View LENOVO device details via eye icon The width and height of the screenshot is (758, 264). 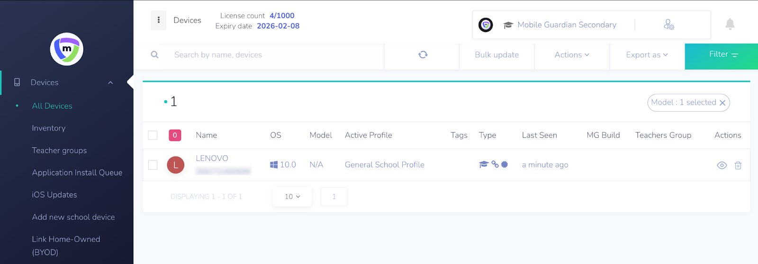(722, 165)
